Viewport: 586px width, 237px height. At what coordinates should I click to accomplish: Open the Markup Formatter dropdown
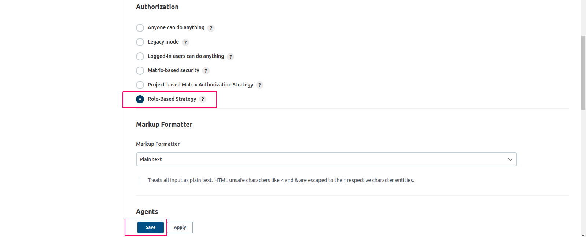326,159
